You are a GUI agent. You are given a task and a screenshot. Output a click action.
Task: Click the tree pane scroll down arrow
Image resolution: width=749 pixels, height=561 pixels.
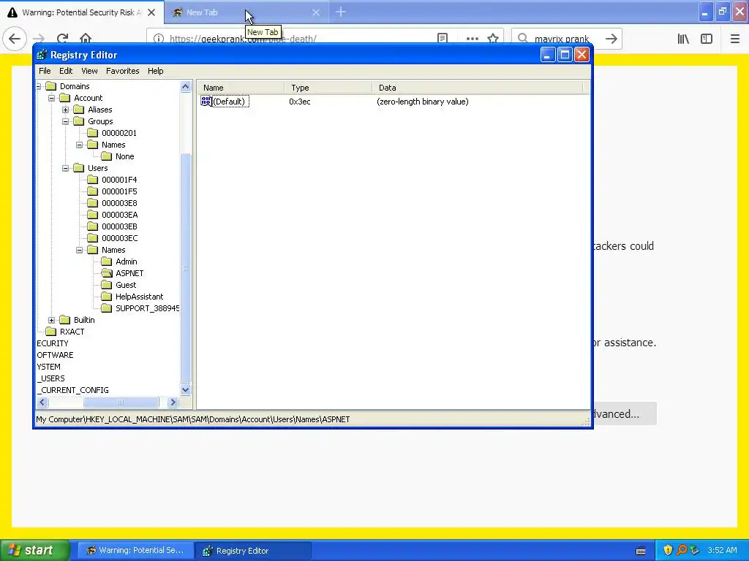click(x=185, y=390)
